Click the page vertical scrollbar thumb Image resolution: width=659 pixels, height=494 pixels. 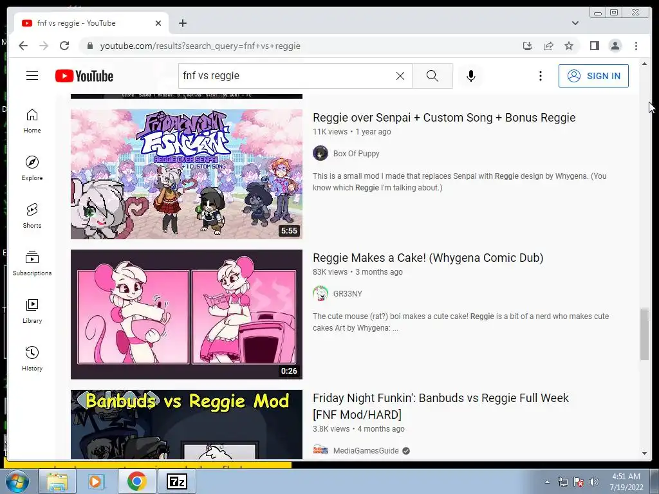coord(644,334)
